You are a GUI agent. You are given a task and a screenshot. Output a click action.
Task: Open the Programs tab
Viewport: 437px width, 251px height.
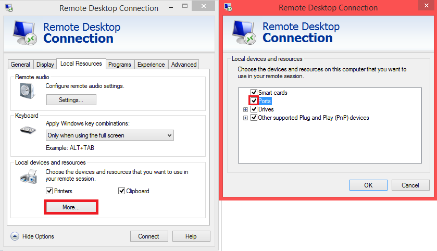pyautogui.click(x=120, y=65)
